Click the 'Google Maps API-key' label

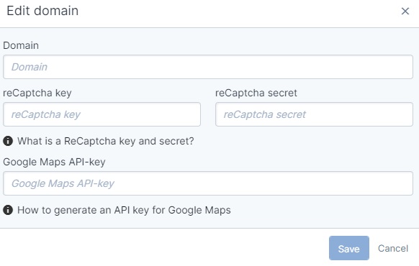[54, 162]
